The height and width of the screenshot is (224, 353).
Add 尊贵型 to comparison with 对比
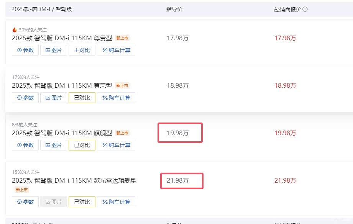tap(82, 50)
